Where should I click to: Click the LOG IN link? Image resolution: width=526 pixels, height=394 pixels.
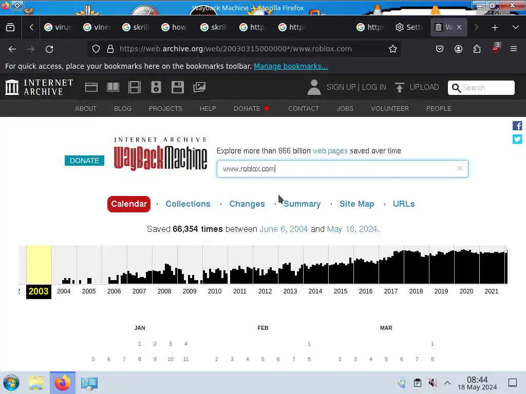coord(374,87)
